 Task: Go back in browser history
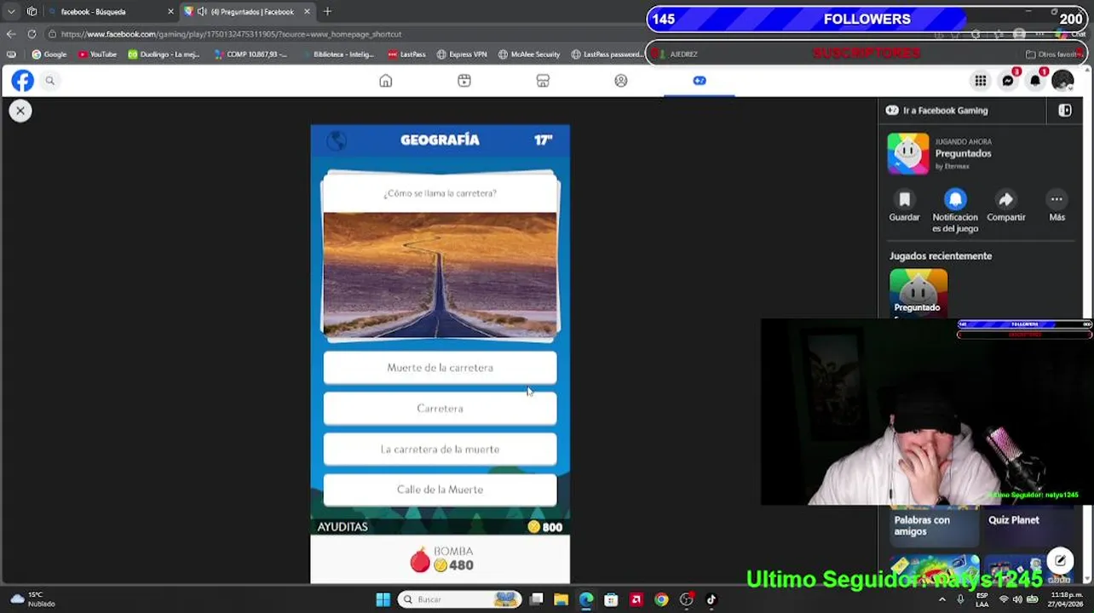tap(10, 34)
